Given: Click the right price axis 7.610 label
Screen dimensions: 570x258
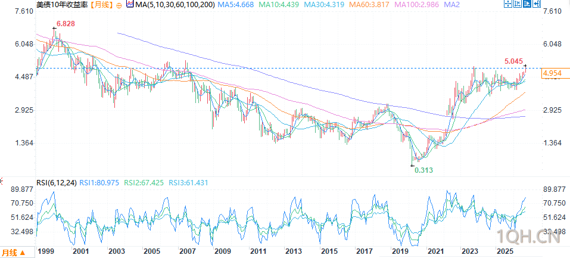Looking at the screenshot, I should (552, 11).
